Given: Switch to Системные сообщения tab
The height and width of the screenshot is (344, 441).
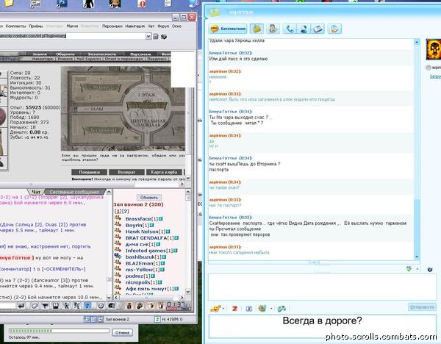Looking at the screenshot, I should pyautogui.click(x=74, y=192).
